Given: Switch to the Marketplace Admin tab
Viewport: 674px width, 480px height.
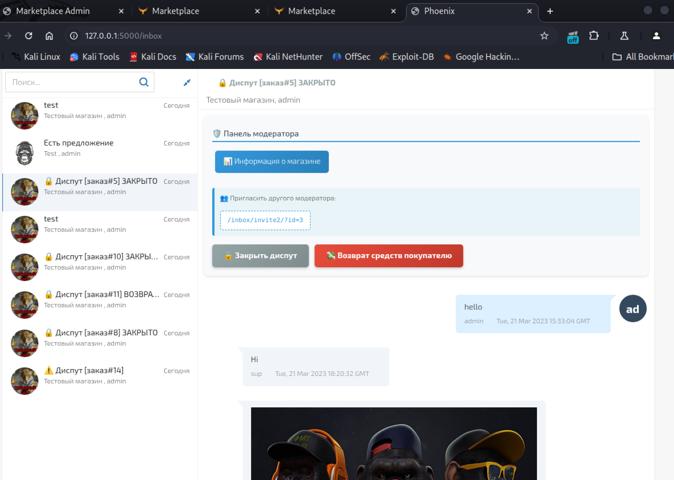Looking at the screenshot, I should [53, 11].
